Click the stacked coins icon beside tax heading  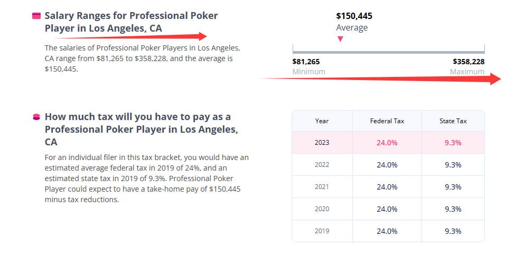point(36,117)
